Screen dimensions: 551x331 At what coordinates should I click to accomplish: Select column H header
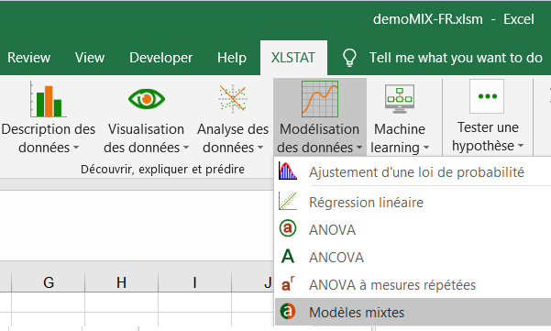[x=121, y=282]
